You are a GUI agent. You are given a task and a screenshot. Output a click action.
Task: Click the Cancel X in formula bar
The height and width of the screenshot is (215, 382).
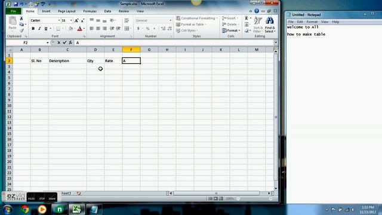click(58, 42)
